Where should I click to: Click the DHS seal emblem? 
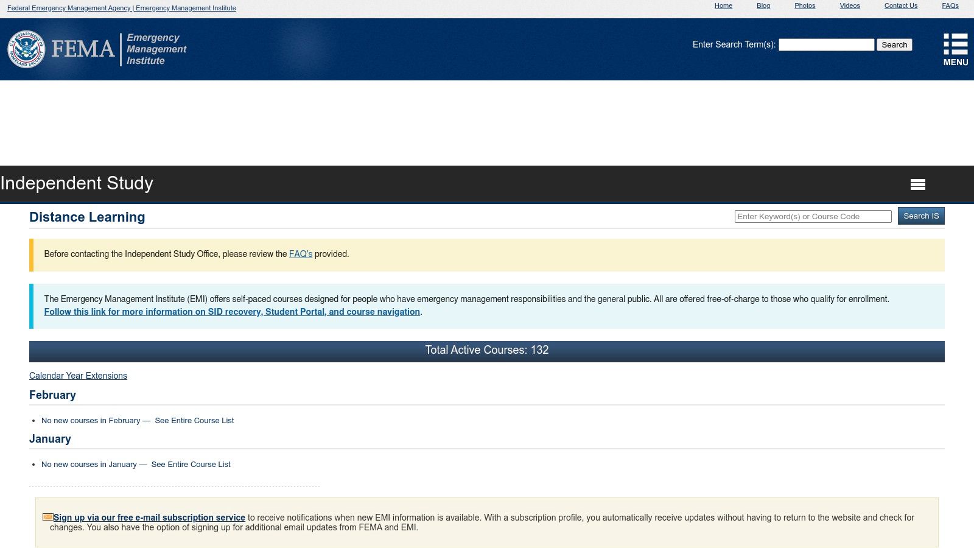[26, 49]
